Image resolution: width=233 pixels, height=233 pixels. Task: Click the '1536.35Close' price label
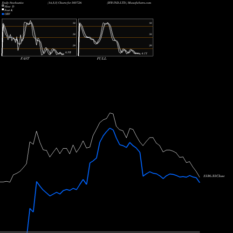(214, 176)
